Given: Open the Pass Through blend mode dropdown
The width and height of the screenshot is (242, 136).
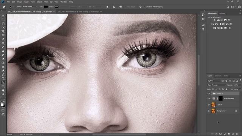Looking at the screenshot, I should pos(217,85).
